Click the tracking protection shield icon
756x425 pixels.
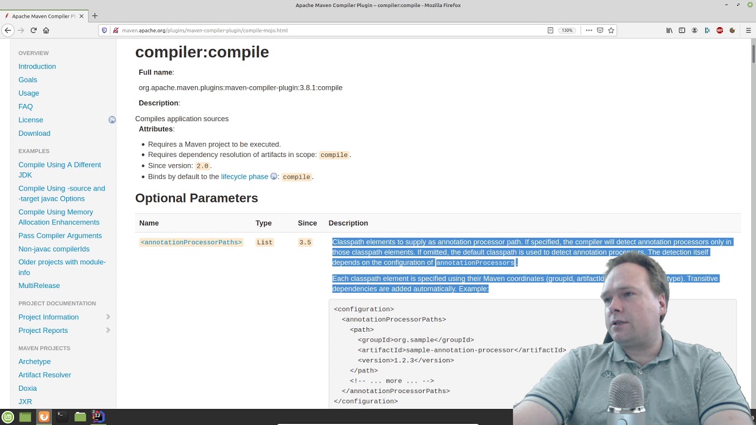click(x=105, y=30)
